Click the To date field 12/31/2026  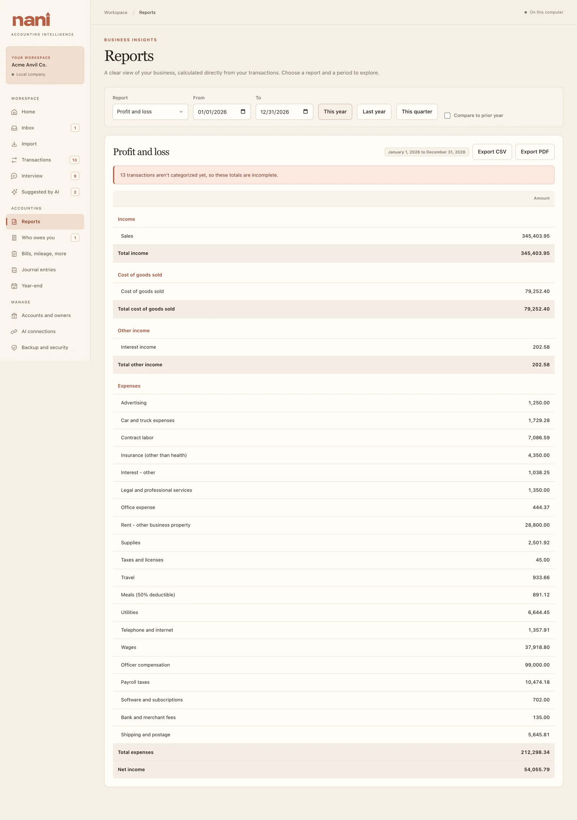click(285, 112)
